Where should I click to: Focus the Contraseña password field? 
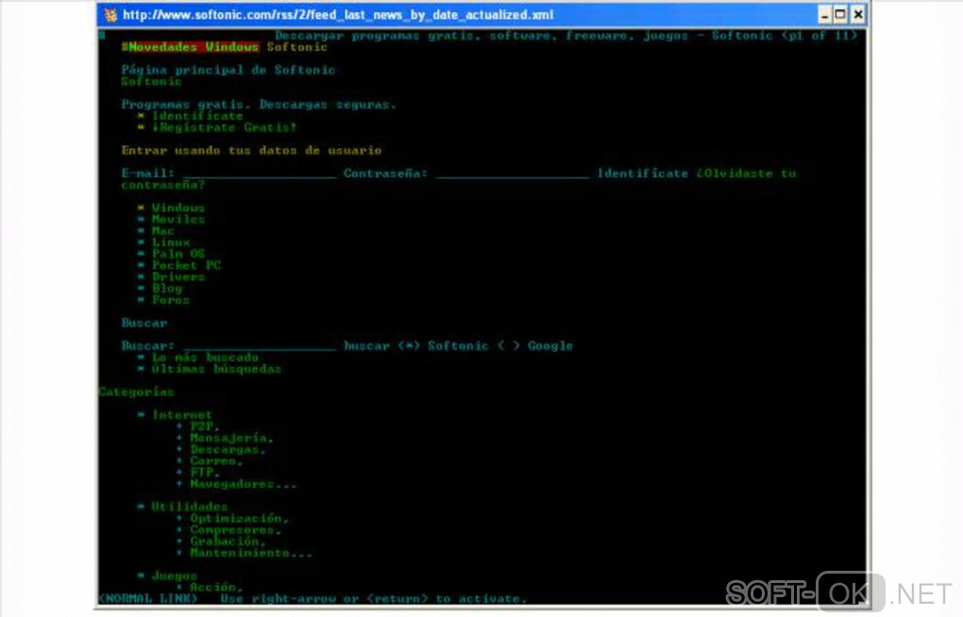513,174
